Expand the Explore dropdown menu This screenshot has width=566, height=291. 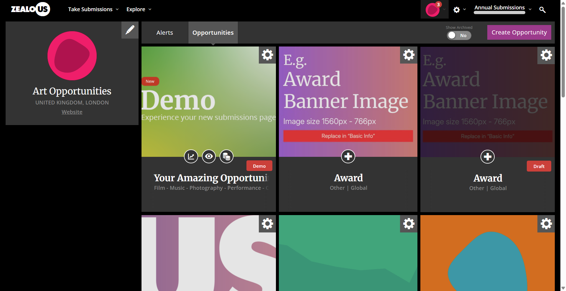click(139, 9)
